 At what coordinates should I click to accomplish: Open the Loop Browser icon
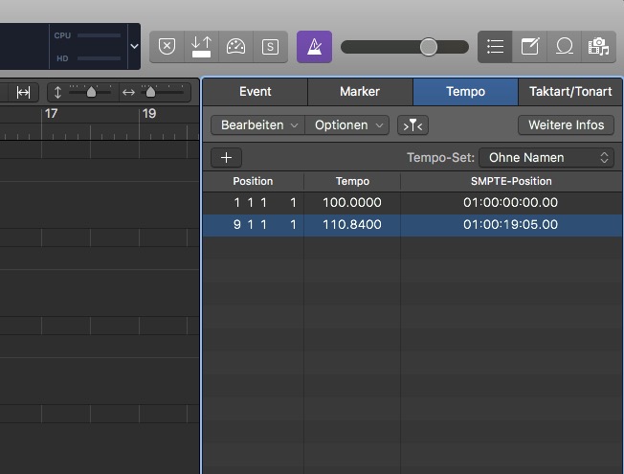click(x=565, y=47)
